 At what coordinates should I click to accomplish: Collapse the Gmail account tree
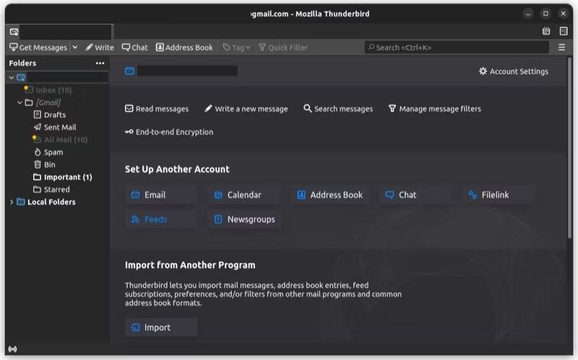click(x=12, y=77)
